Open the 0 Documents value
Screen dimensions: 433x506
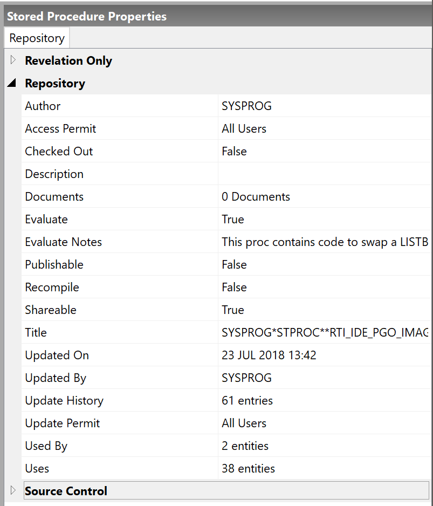point(256,197)
